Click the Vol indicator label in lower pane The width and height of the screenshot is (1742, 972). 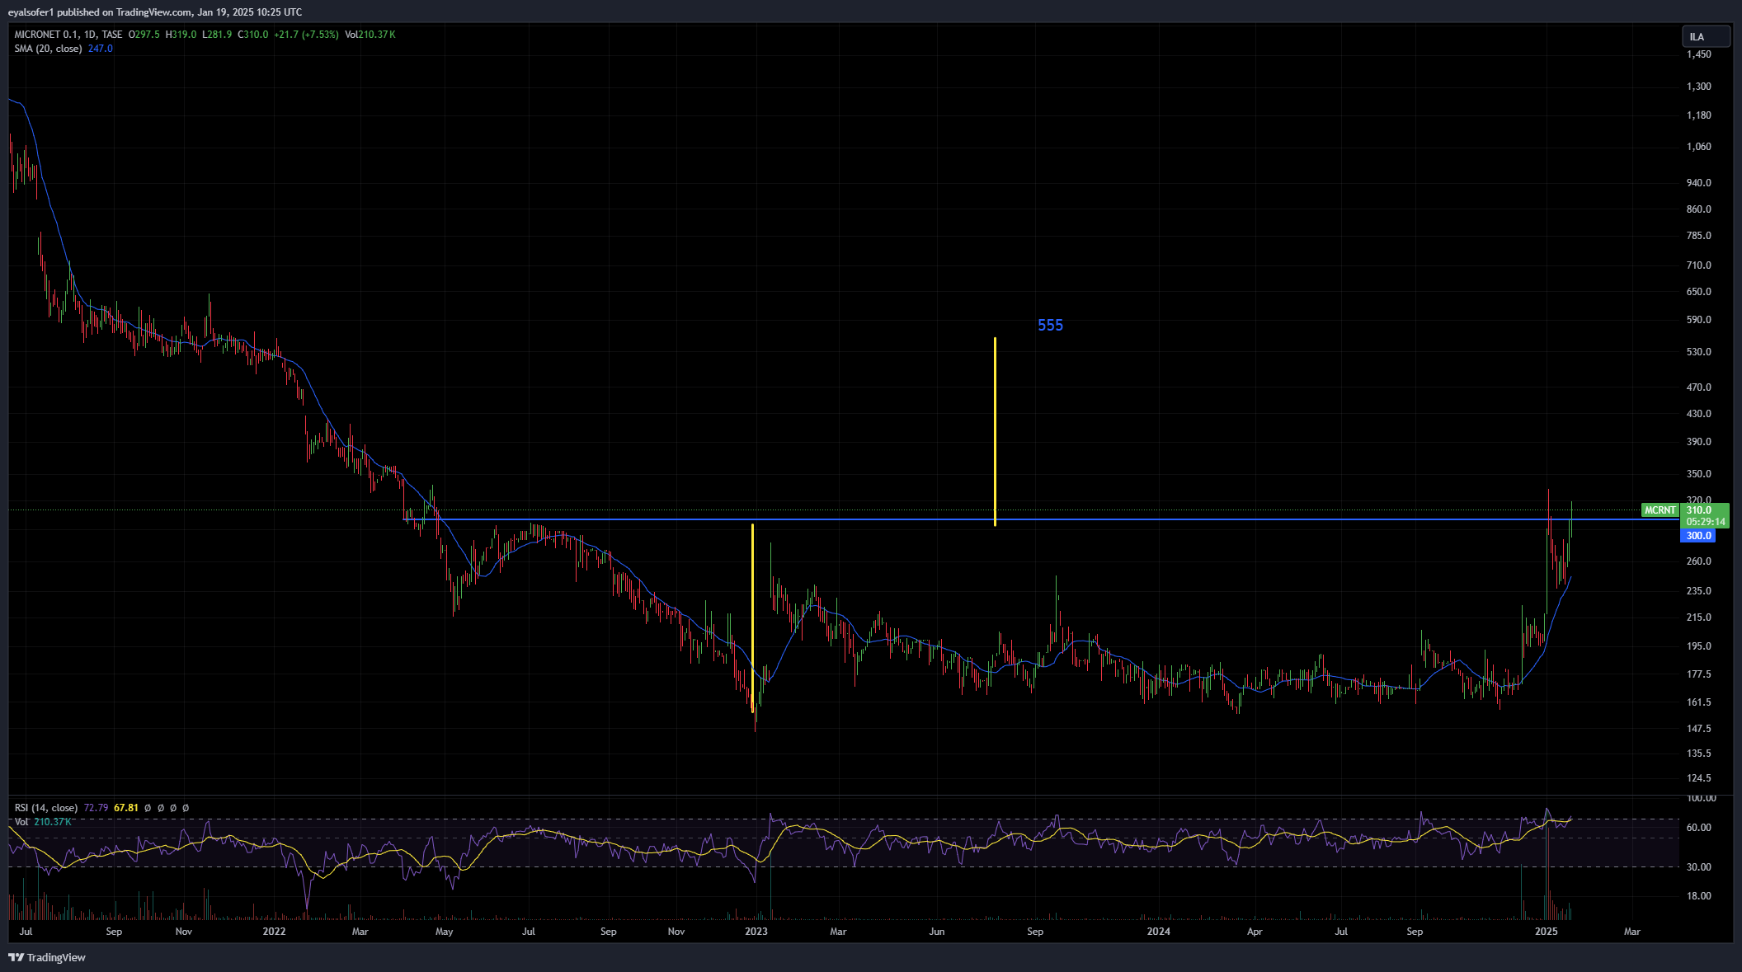(x=21, y=822)
